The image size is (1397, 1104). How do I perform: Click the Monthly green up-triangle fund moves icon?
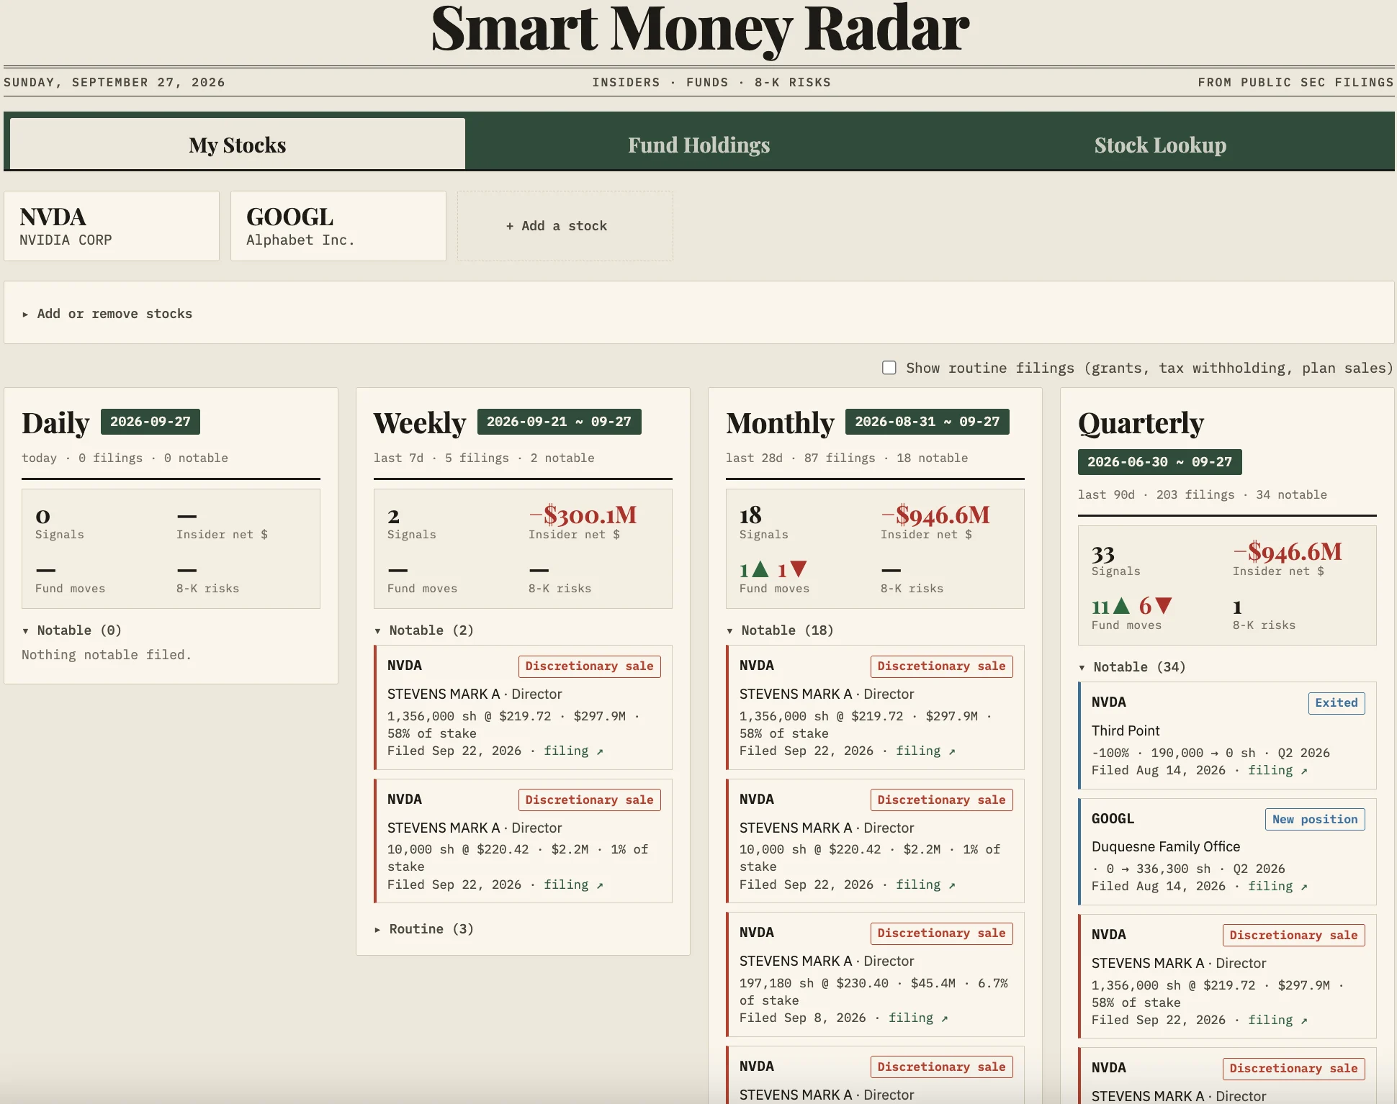[x=760, y=569]
